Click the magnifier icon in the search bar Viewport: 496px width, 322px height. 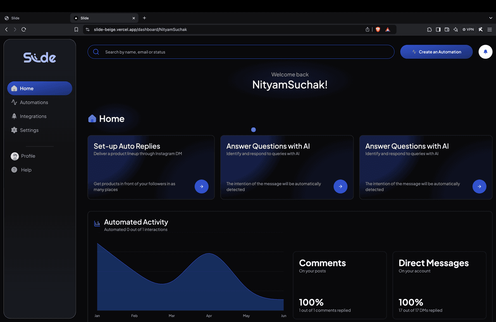[96, 52]
